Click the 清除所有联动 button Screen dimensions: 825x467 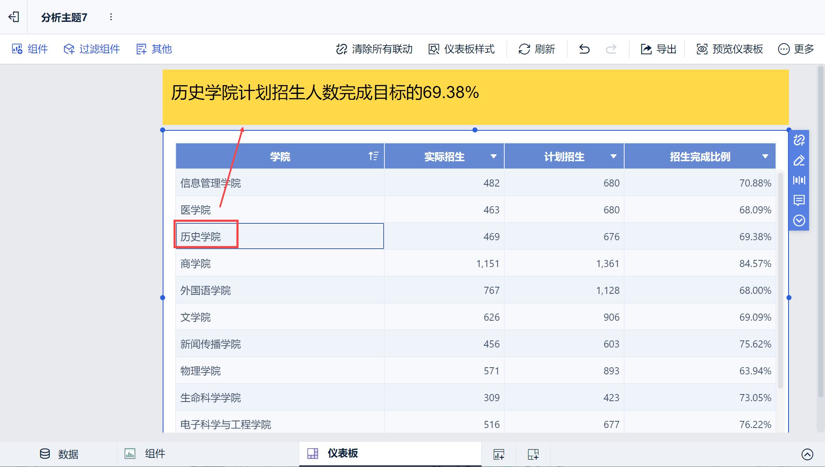[374, 49]
